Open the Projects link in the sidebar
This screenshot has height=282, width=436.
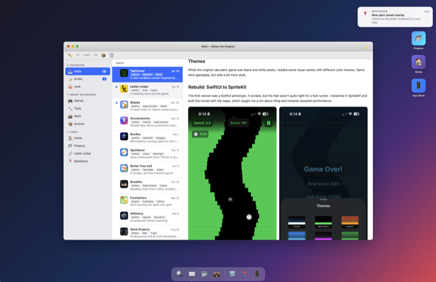[x=81, y=146]
